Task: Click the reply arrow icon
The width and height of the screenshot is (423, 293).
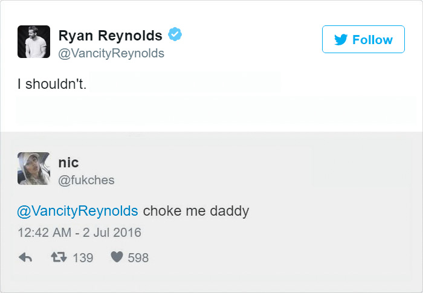Action: (x=25, y=258)
